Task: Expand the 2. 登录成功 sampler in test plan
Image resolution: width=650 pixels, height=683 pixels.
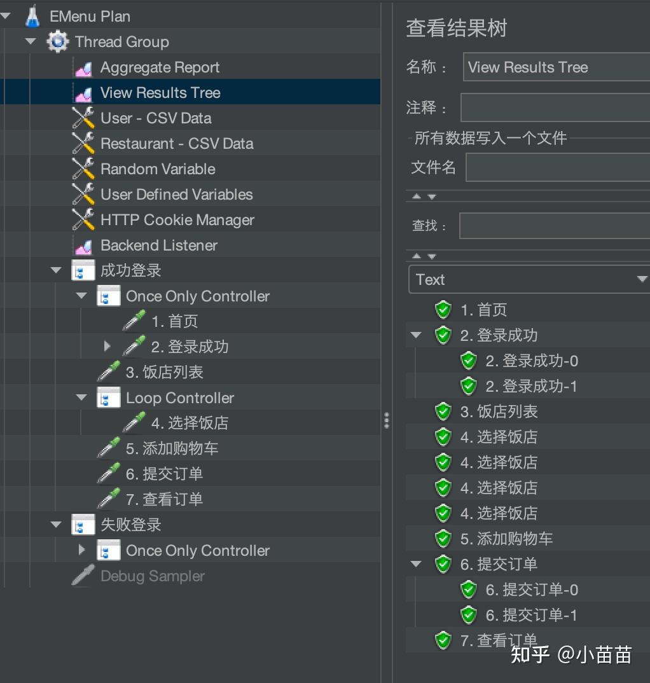Action: click(107, 347)
